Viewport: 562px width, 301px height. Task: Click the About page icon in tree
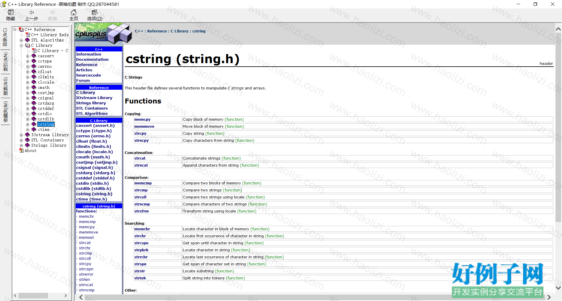pos(21,150)
